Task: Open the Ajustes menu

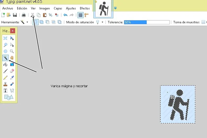Action: 71,8
